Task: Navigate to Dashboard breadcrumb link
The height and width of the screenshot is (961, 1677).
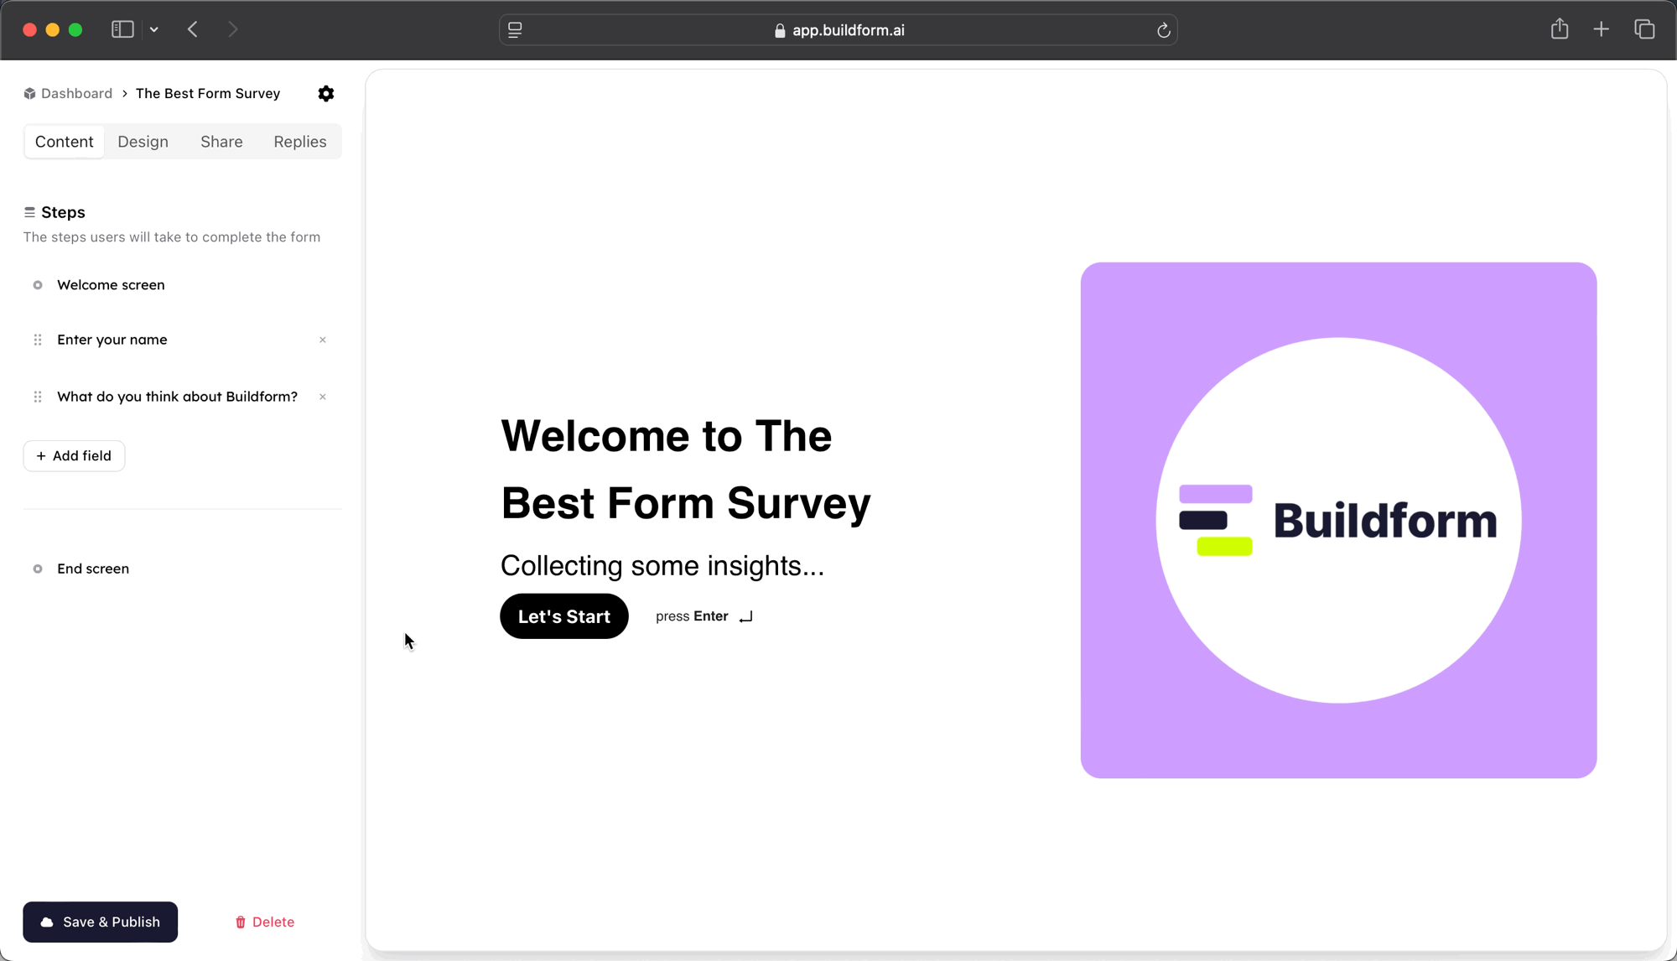Action: coord(76,93)
